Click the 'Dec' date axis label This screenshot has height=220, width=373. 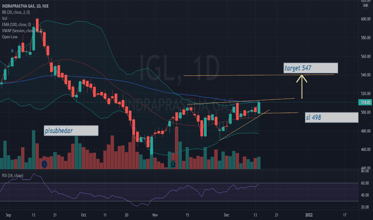[227, 215]
